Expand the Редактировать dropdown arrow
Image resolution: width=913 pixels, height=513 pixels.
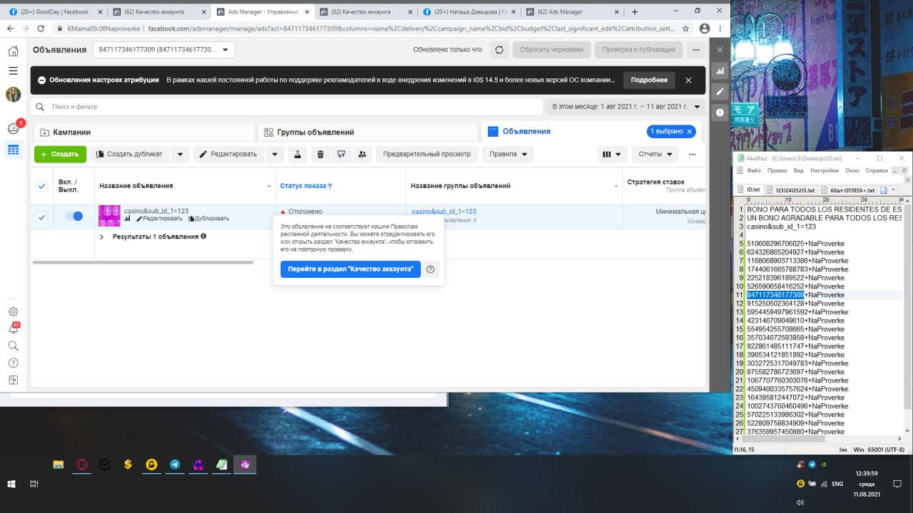[x=275, y=154]
